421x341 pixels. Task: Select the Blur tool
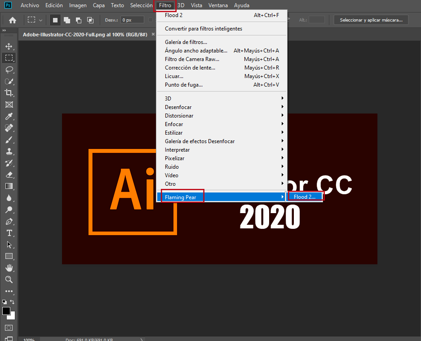(x=9, y=198)
